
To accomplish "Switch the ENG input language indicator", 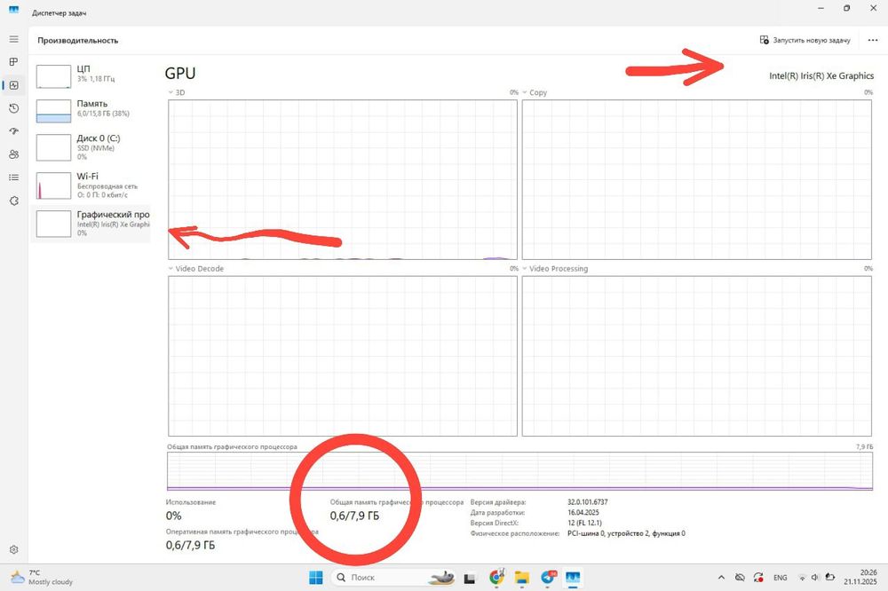I will pyautogui.click(x=780, y=578).
